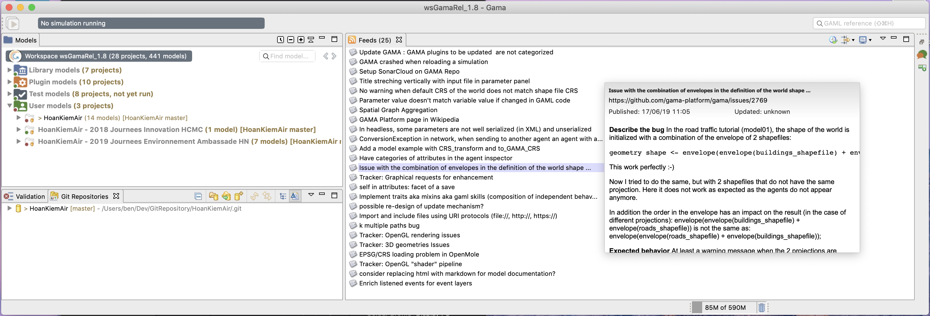This screenshot has width=930, height=316.
Task: Collapse User models category
Action: tap(9, 106)
